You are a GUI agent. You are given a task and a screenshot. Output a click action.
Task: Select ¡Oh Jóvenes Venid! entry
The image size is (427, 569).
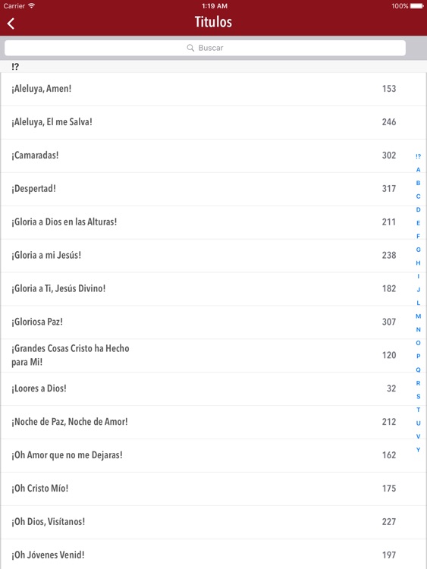(x=213, y=554)
